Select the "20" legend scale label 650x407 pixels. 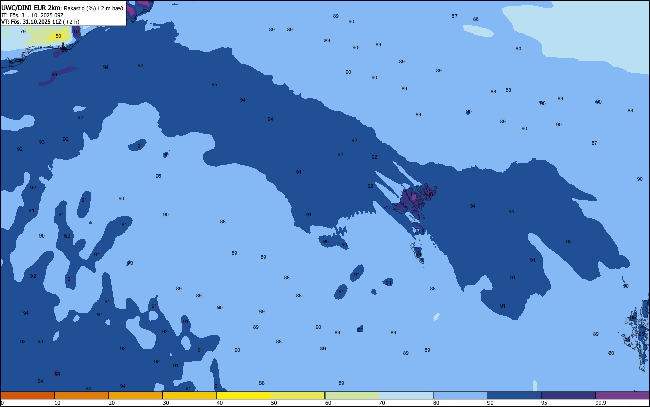point(112,403)
